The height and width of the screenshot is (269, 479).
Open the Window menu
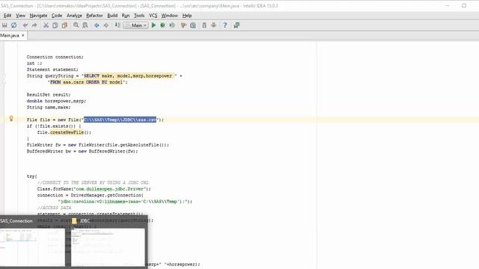coord(169,16)
